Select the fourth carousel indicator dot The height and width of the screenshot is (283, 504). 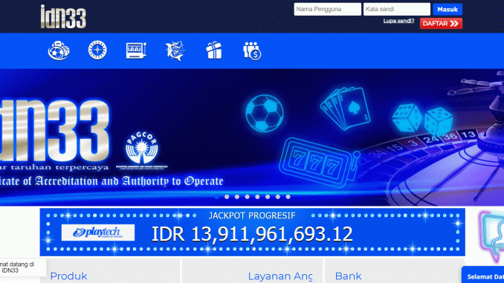click(x=248, y=197)
